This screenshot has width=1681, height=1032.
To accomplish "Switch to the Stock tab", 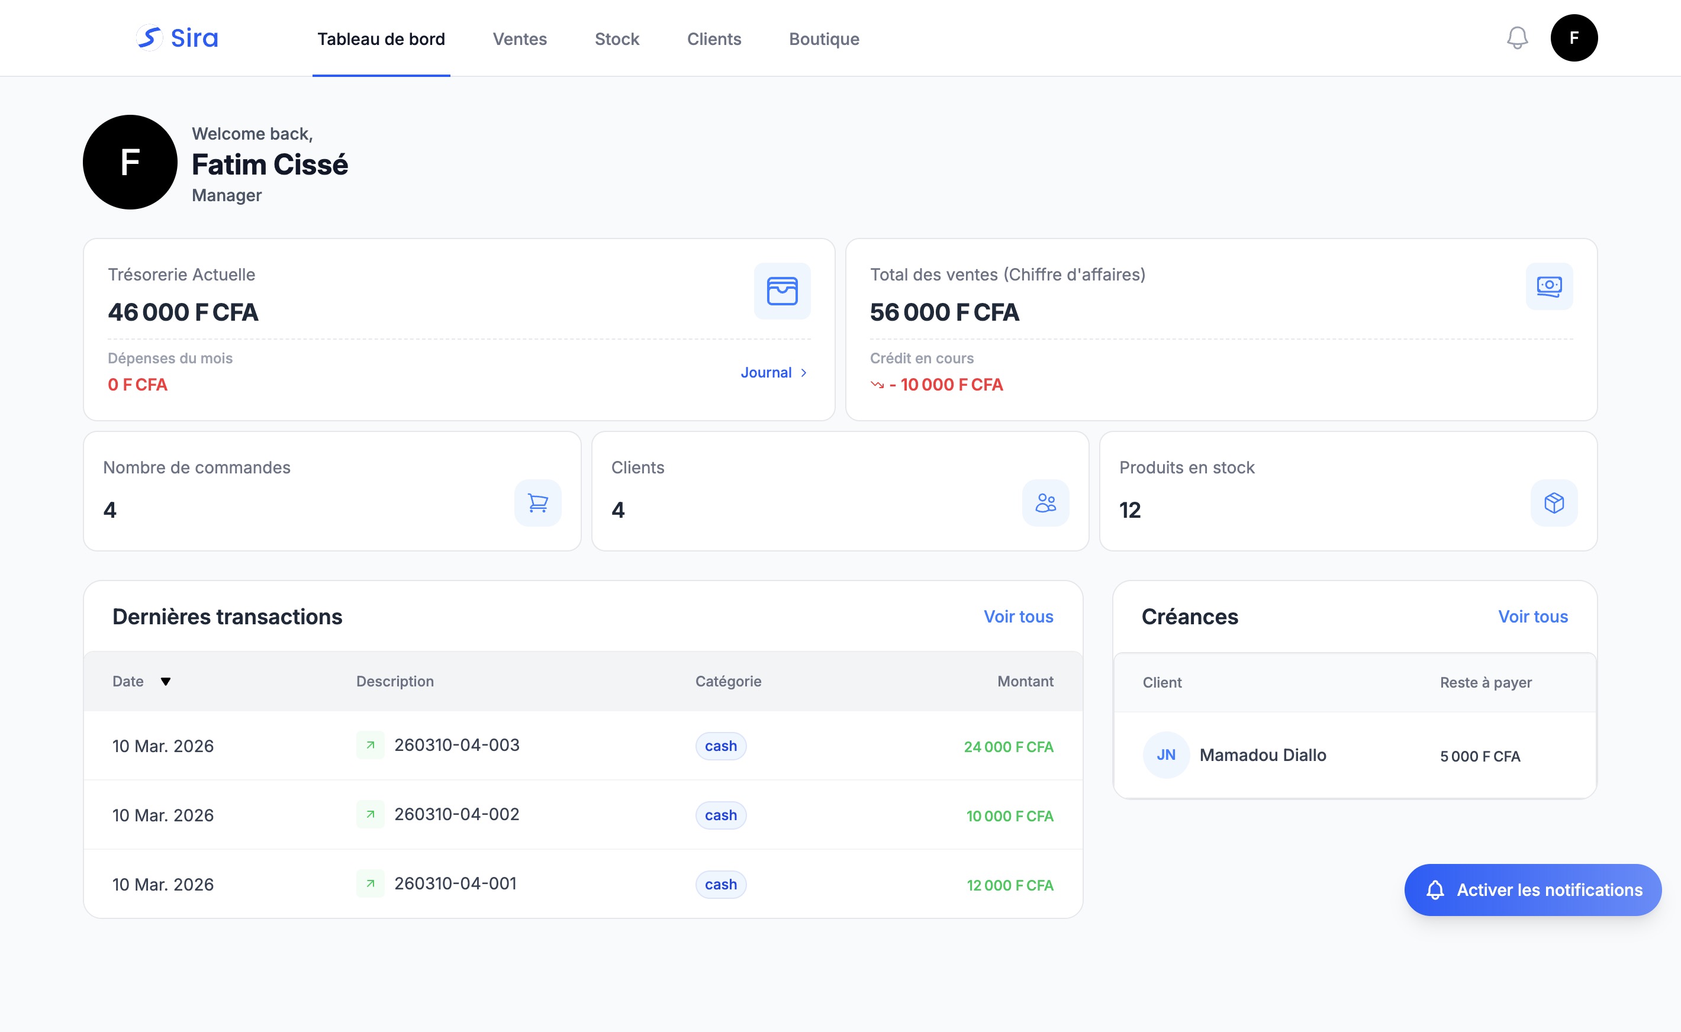I will [617, 39].
